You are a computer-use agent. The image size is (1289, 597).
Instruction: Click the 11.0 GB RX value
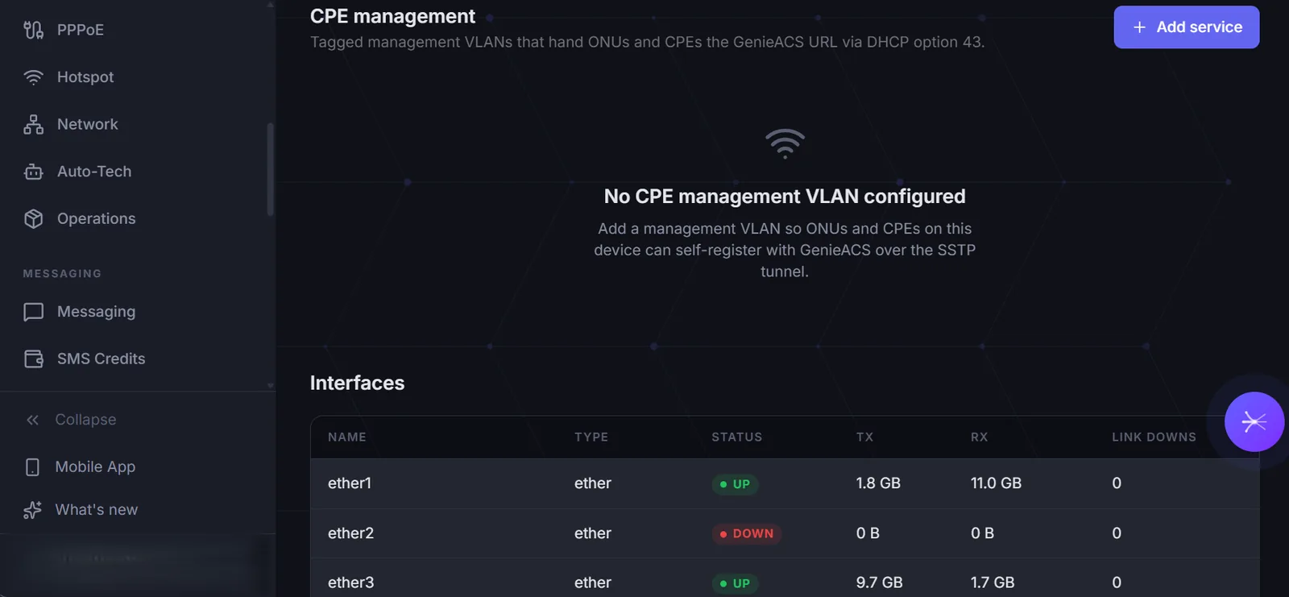click(996, 483)
